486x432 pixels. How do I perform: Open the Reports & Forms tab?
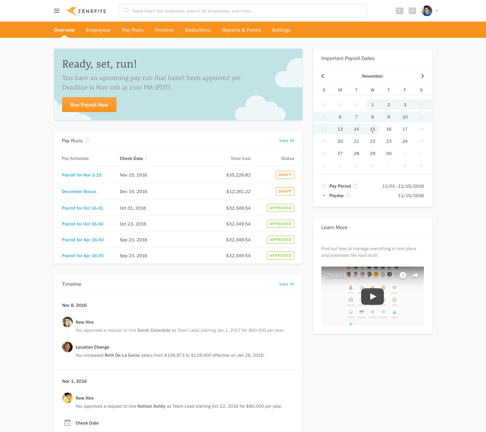pyautogui.click(x=241, y=30)
